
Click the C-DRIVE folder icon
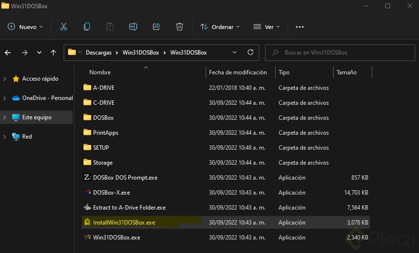(x=87, y=102)
